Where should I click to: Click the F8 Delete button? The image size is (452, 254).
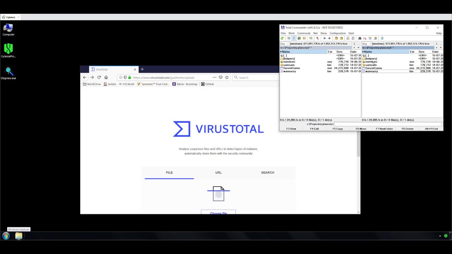click(408, 129)
